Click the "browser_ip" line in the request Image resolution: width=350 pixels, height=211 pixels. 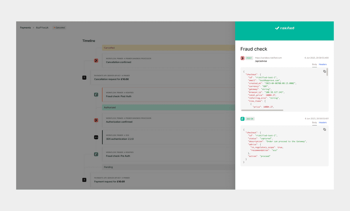(x=266, y=92)
